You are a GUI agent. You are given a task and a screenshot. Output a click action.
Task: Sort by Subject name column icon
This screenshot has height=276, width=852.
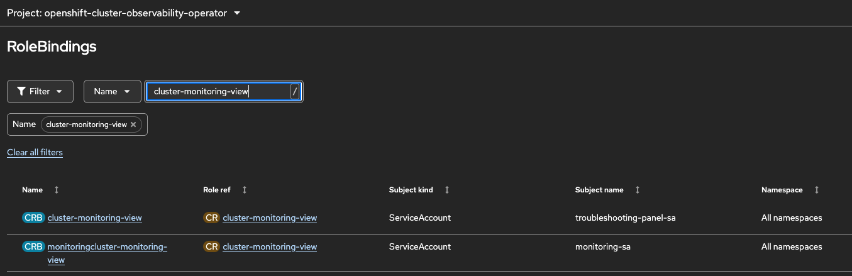tap(638, 190)
